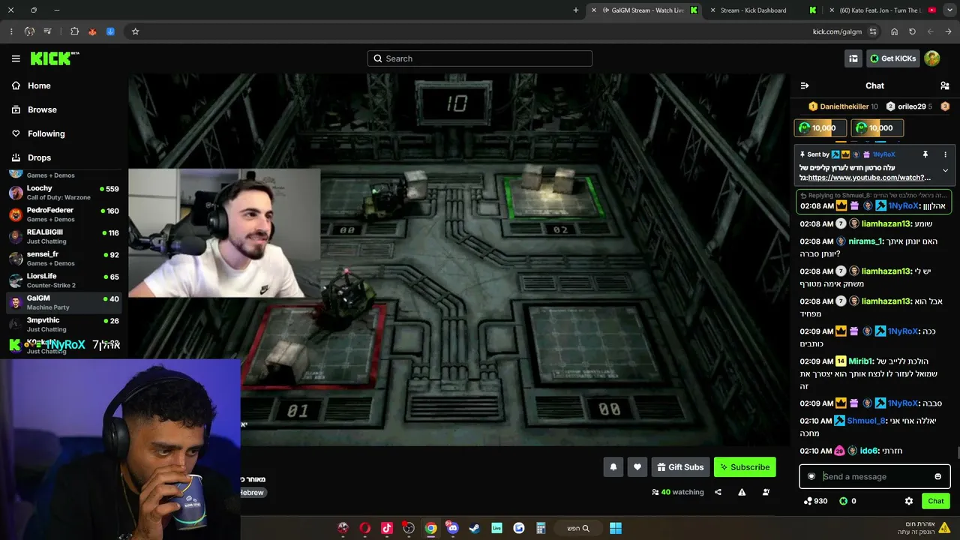Reload the page
This screenshot has width=960, height=540.
point(912,31)
